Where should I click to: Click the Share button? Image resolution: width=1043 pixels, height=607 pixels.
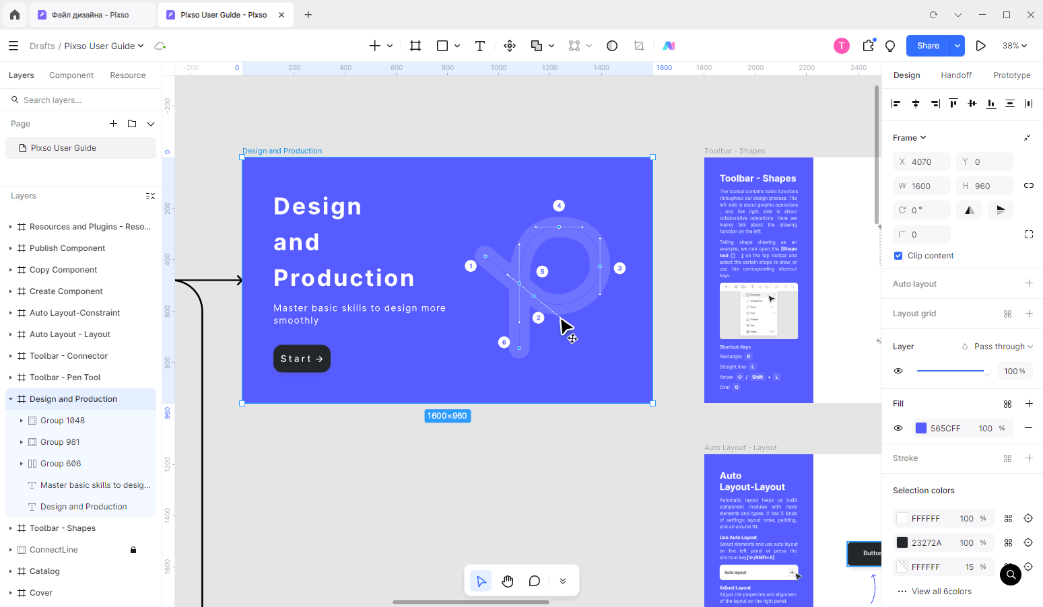pos(928,46)
